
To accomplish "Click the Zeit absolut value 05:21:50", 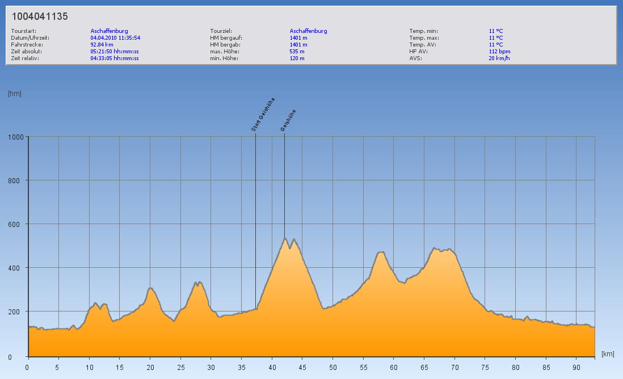I will click(x=115, y=51).
